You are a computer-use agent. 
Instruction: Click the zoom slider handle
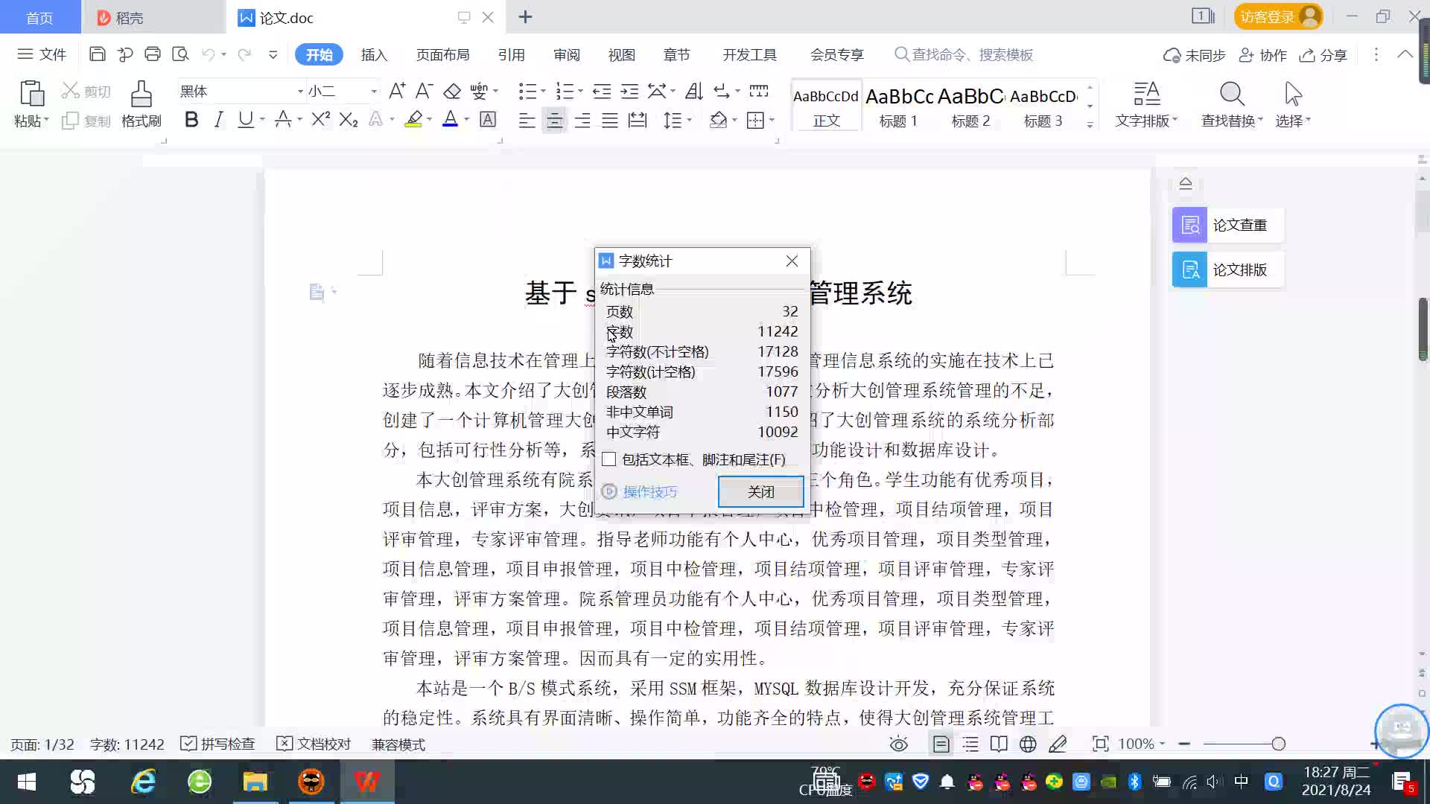pyautogui.click(x=1279, y=744)
